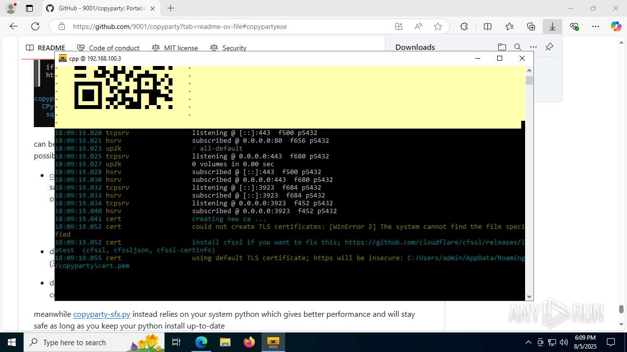Click the QR code in terminal
Viewport: 627px width, 352px height.
click(x=123, y=87)
